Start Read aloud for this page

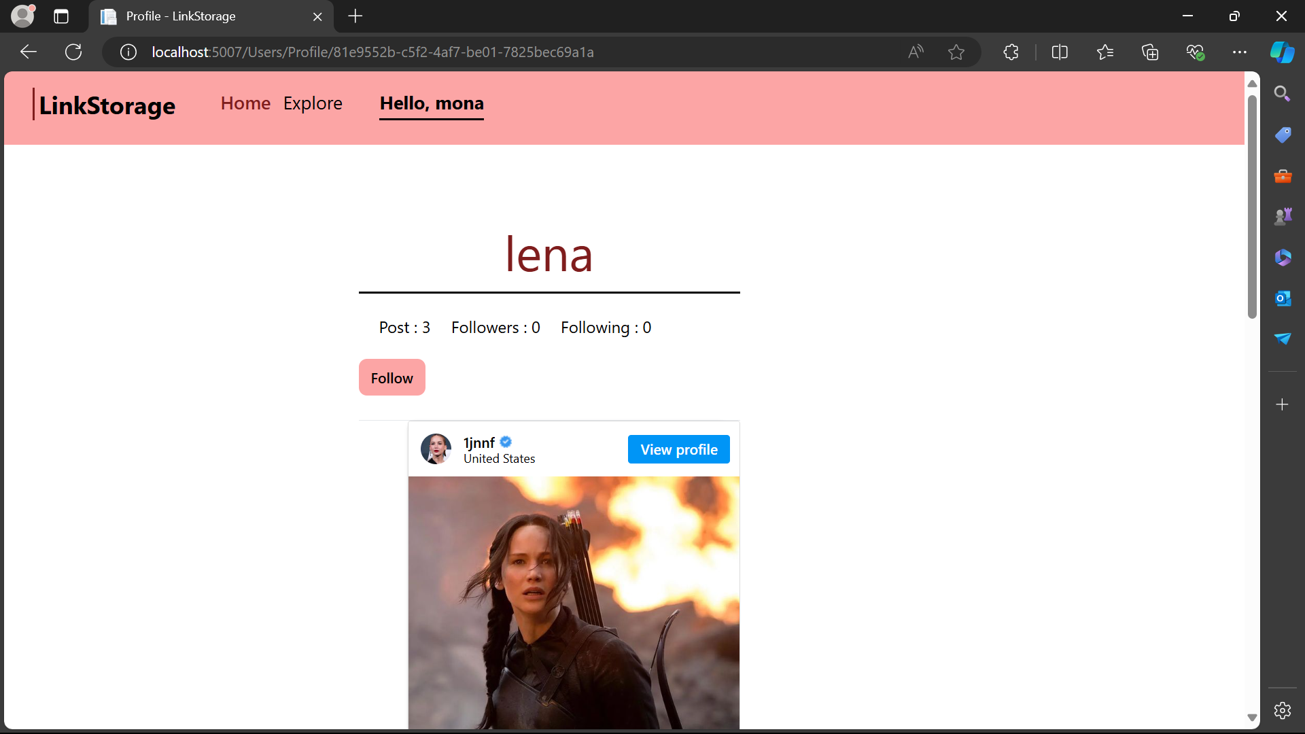tap(916, 52)
